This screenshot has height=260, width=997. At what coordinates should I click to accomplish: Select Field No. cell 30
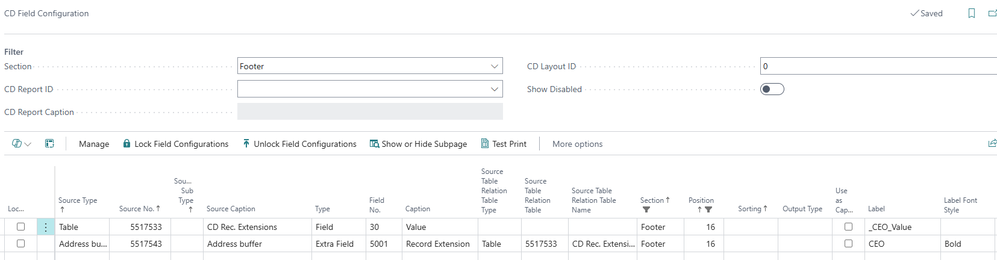pos(384,227)
